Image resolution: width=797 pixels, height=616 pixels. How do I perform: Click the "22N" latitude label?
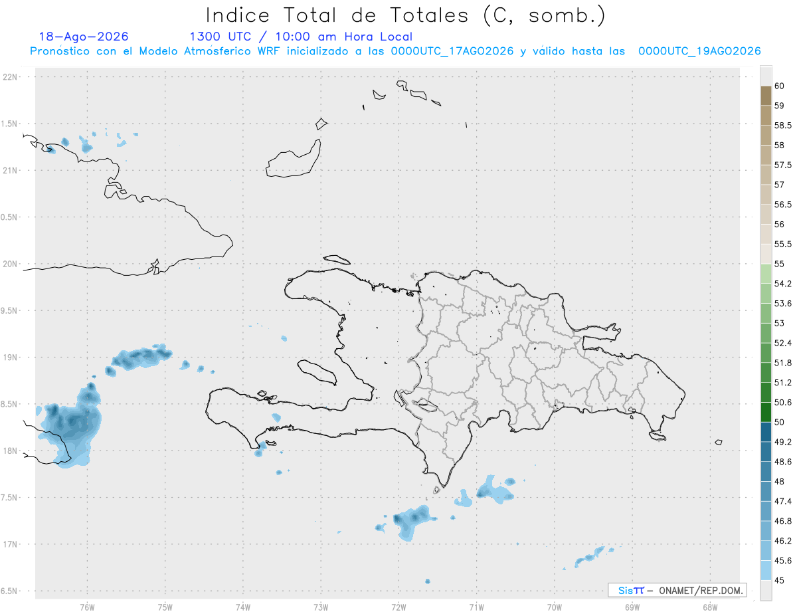pyautogui.click(x=11, y=77)
